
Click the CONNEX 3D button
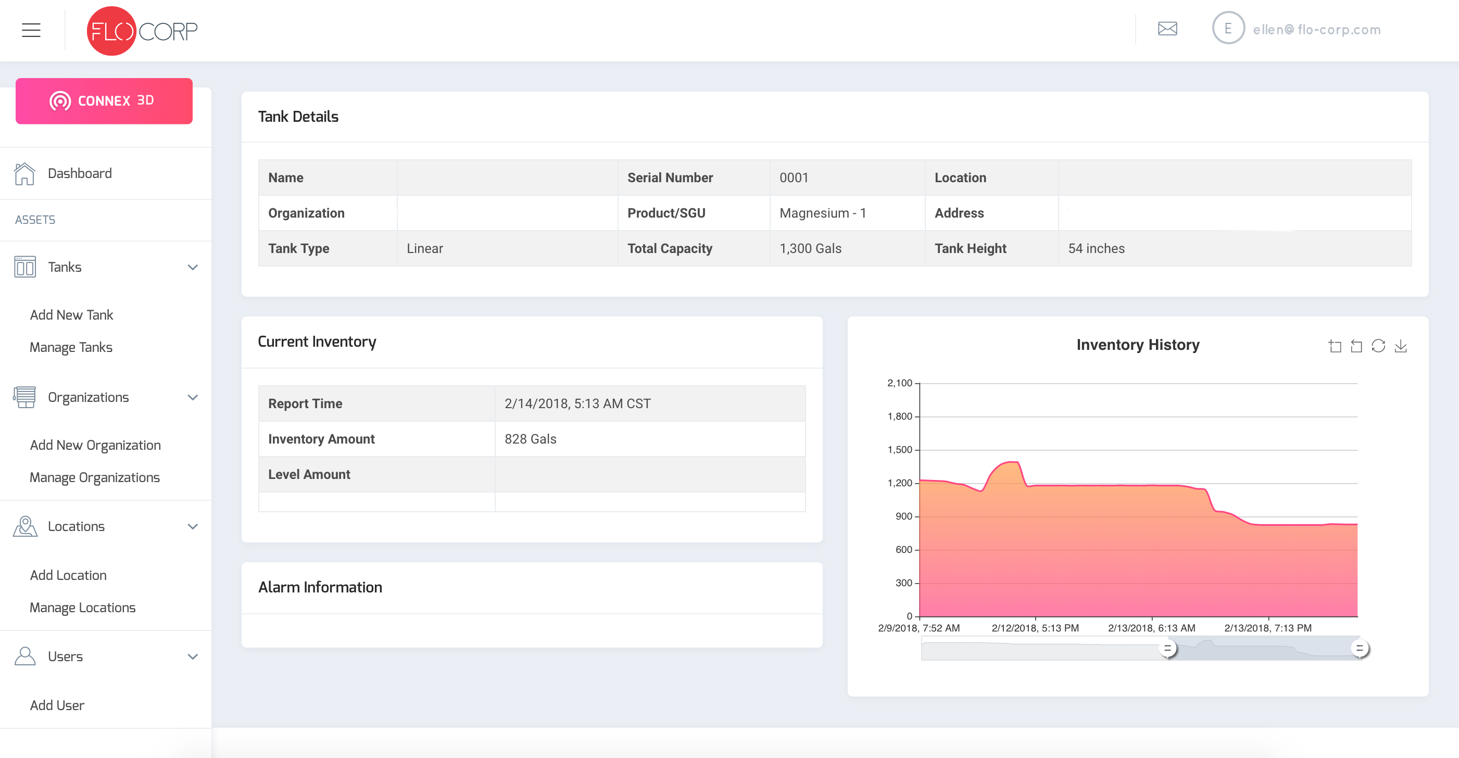(x=105, y=102)
